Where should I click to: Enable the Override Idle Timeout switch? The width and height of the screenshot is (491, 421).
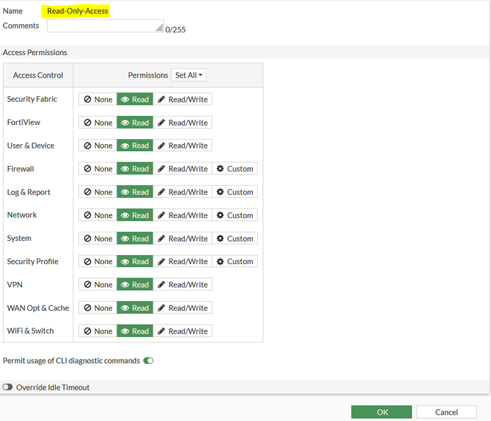point(8,387)
